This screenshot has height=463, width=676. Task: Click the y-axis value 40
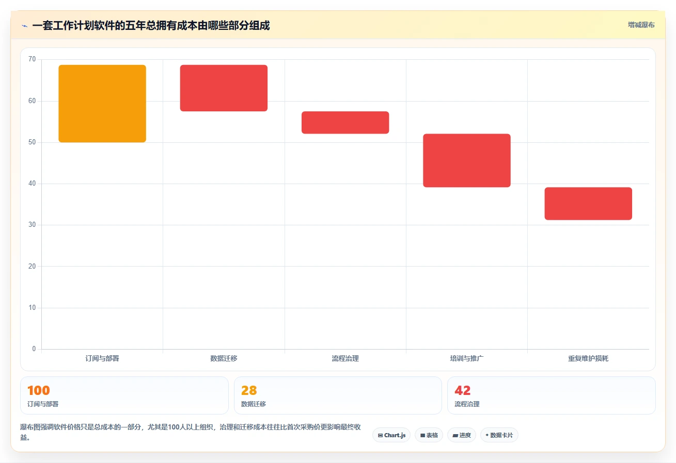coord(32,184)
